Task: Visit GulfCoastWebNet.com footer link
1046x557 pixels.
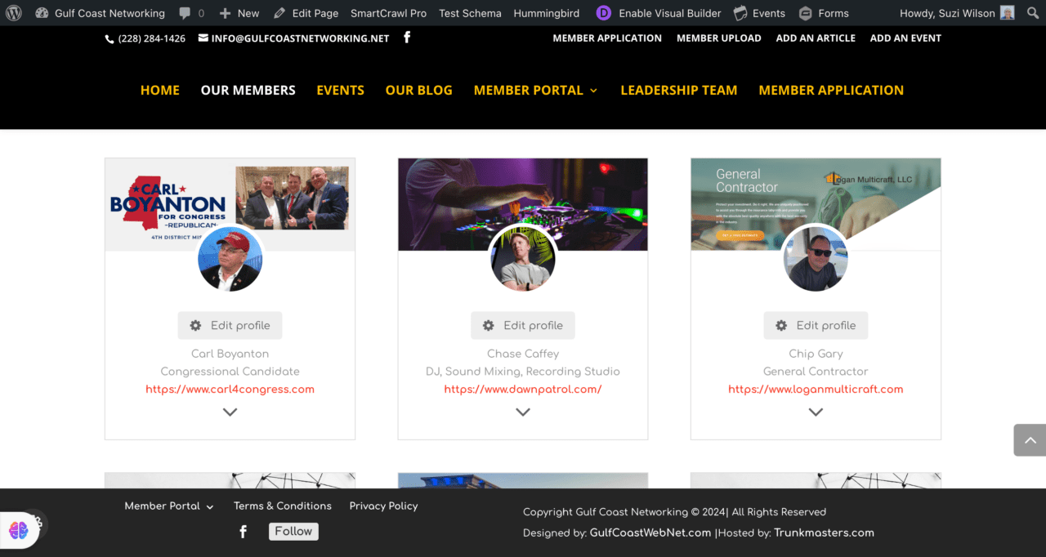Action: 650,532
